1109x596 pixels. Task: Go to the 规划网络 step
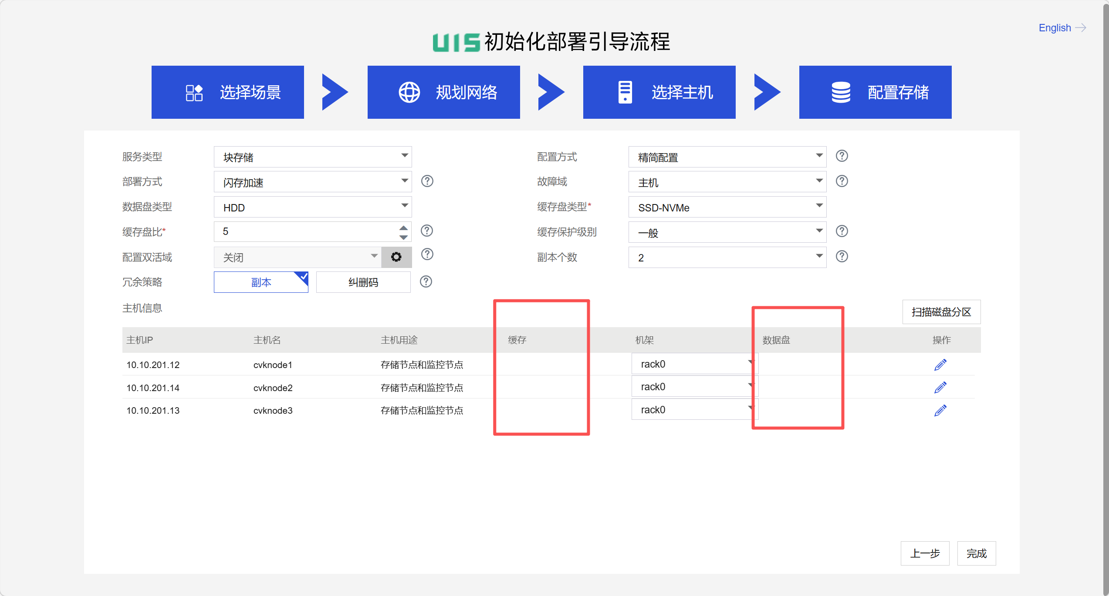pyautogui.click(x=443, y=92)
